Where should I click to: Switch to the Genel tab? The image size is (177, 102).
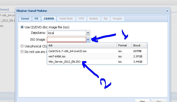(x=25, y=19)
